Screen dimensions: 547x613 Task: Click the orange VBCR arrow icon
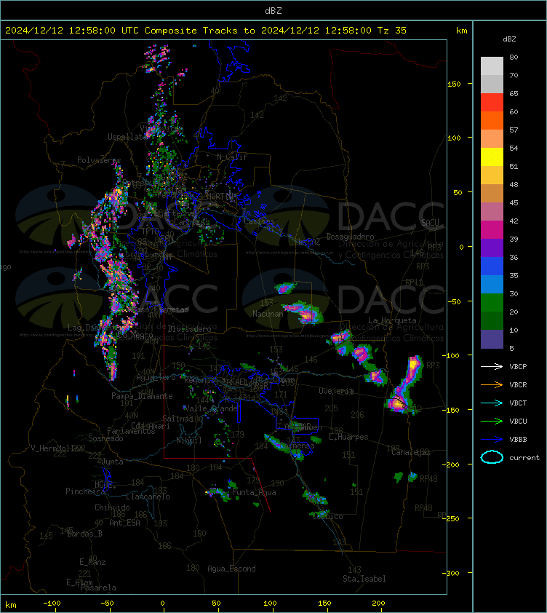(x=492, y=384)
